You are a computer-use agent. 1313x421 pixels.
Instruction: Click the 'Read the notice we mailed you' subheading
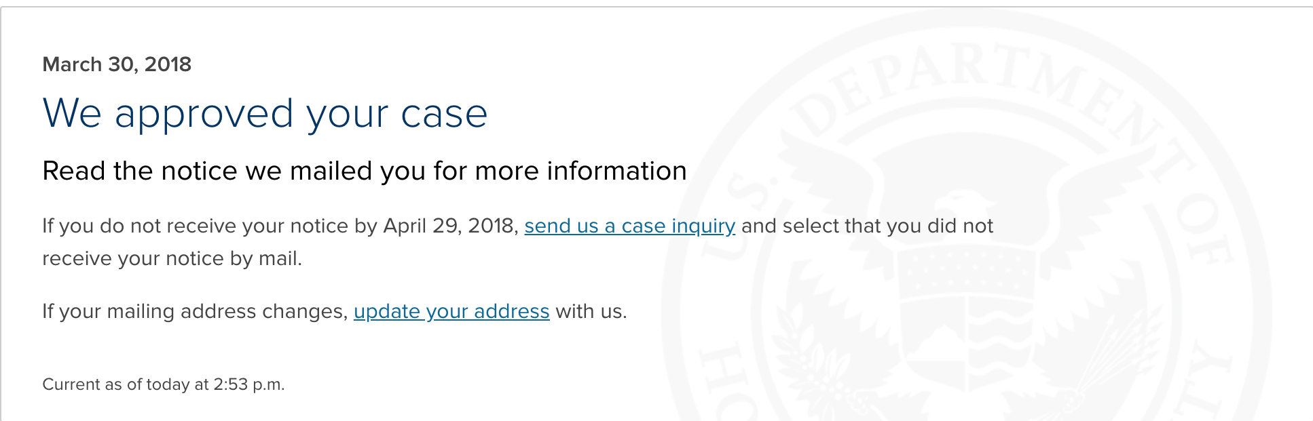click(365, 171)
